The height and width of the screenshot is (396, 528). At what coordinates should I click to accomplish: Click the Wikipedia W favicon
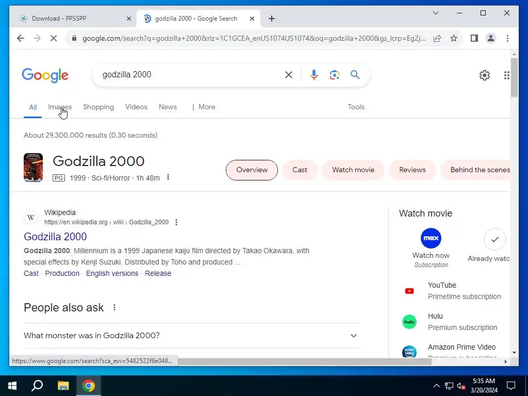[31, 218]
